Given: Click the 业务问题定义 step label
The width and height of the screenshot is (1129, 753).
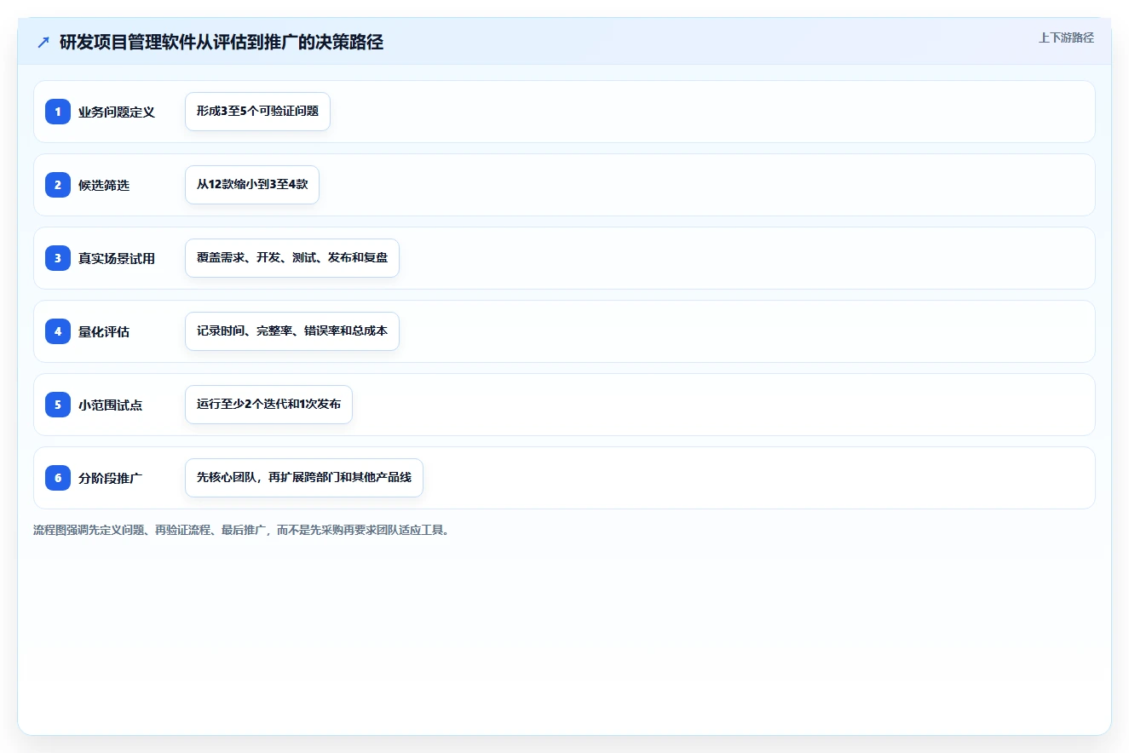Looking at the screenshot, I should (x=117, y=112).
